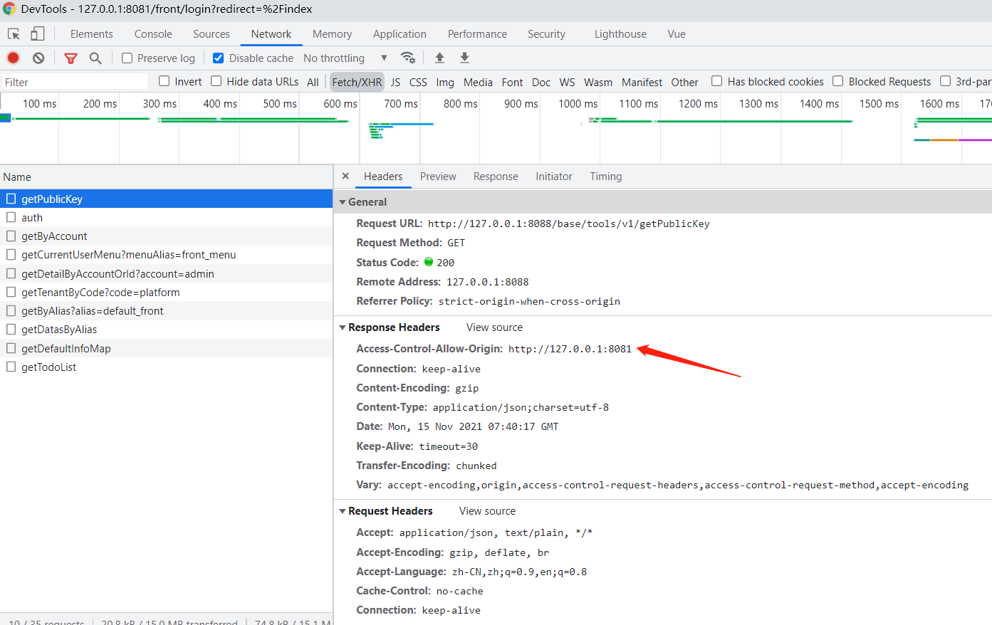The height and width of the screenshot is (625, 992).
Task: Toggle the red filter funnel icon
Action: tap(71, 58)
